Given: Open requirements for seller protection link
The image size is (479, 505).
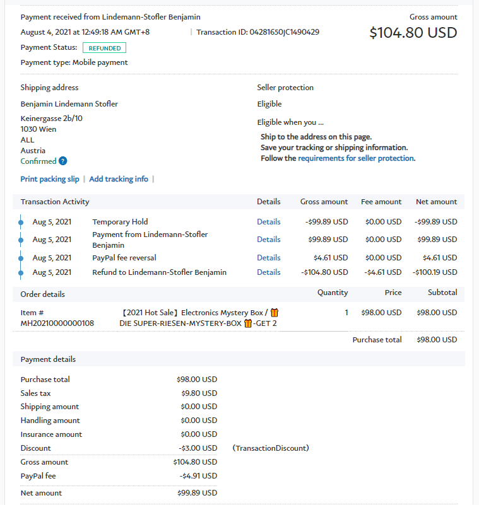Looking at the screenshot, I should 356,158.
